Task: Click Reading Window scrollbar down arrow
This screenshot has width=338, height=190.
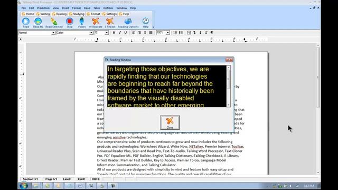Action: 229,105
